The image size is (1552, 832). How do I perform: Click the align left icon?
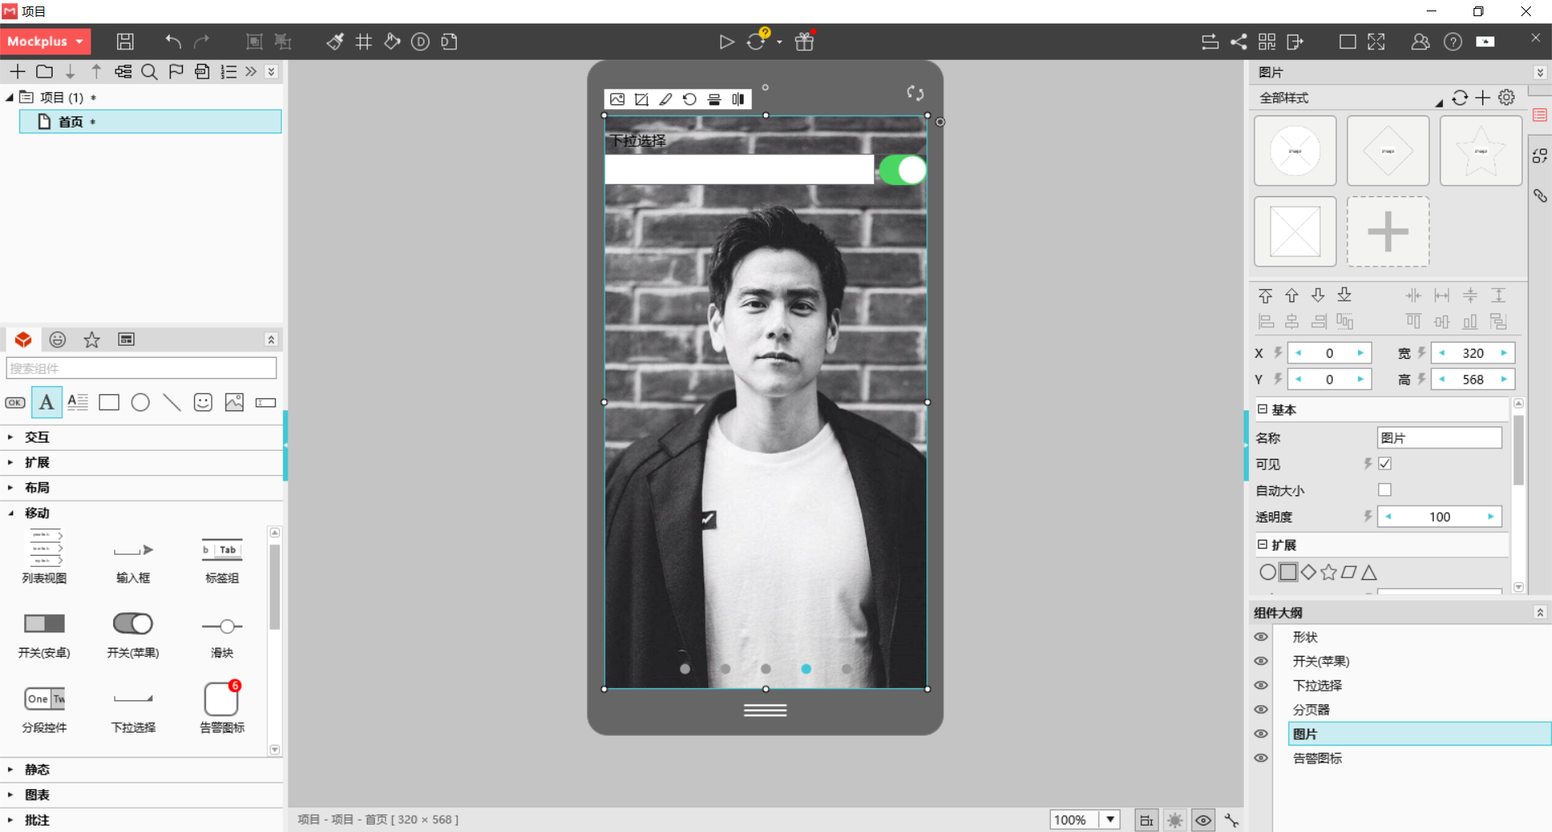tap(1266, 321)
